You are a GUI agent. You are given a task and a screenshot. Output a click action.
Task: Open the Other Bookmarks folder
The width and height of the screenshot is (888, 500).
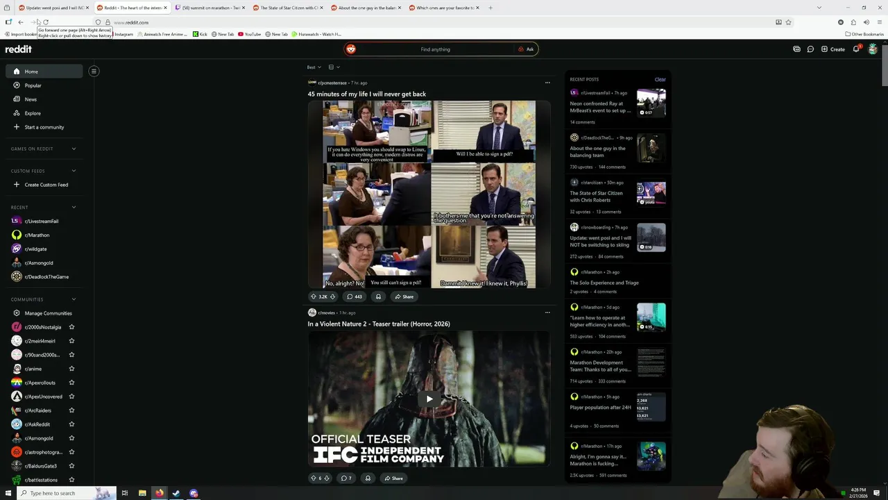click(864, 34)
